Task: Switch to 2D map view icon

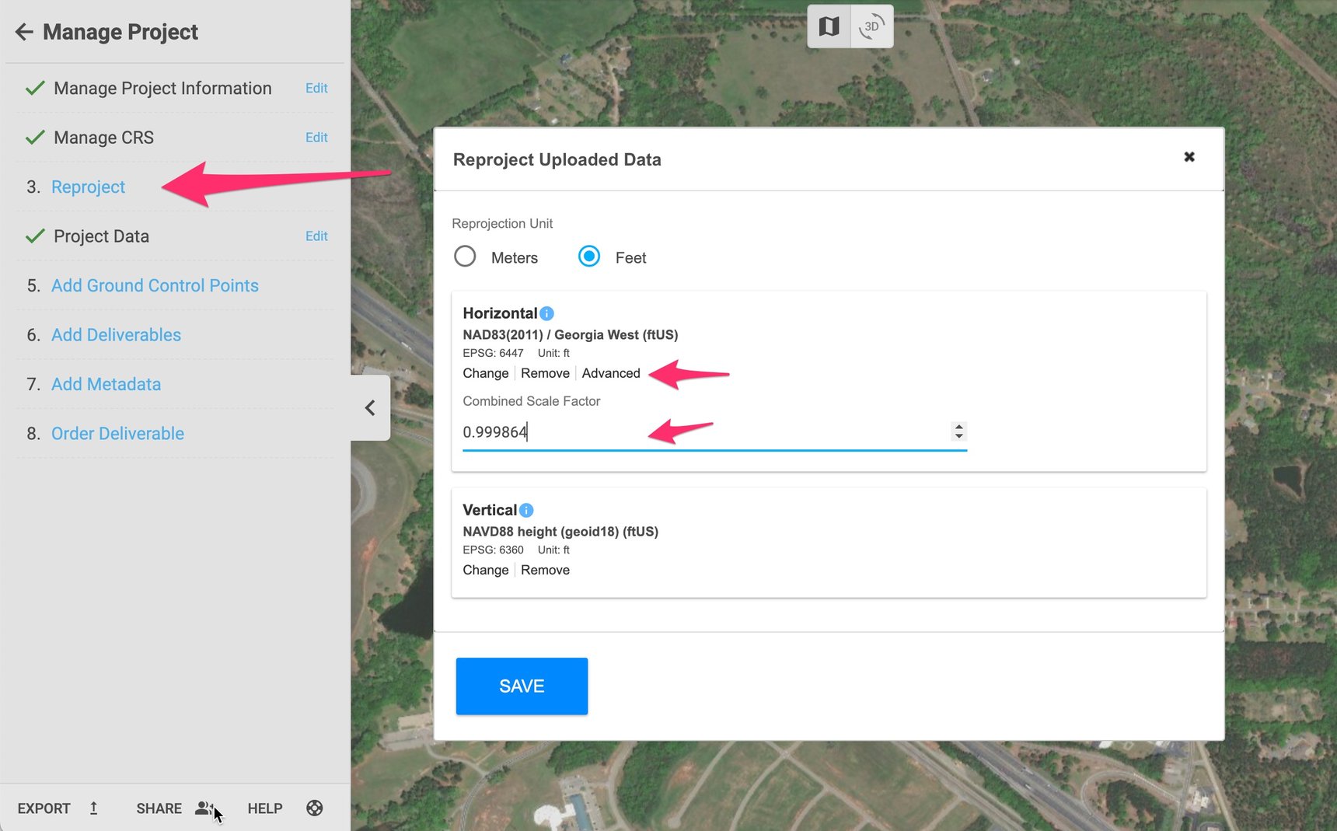Action: pos(829,26)
